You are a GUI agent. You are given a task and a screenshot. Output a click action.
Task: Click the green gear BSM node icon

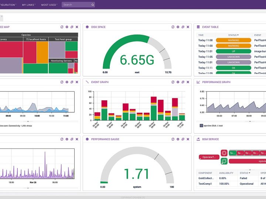(x=224, y=161)
